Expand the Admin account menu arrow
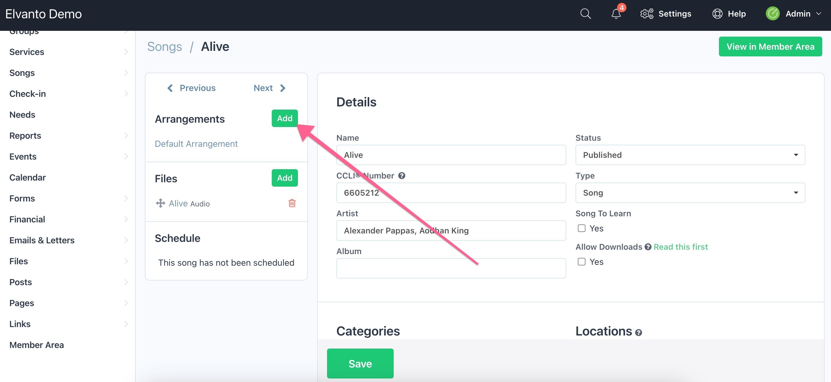831x382 pixels. pyautogui.click(x=818, y=14)
